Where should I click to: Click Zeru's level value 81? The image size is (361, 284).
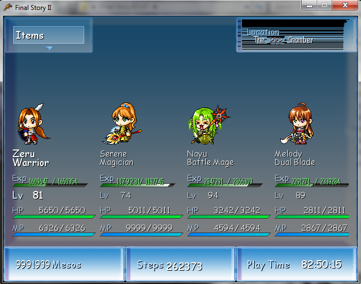[x=38, y=195]
